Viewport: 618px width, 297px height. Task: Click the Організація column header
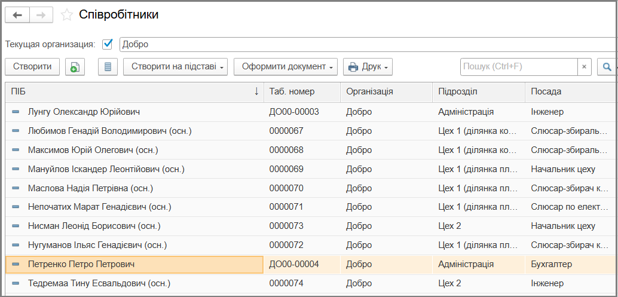point(387,92)
